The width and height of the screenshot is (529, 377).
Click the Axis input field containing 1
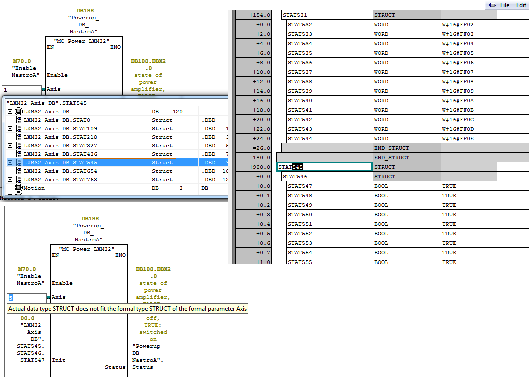(22, 90)
